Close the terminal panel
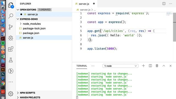The image size is (176, 99). click(170, 66)
